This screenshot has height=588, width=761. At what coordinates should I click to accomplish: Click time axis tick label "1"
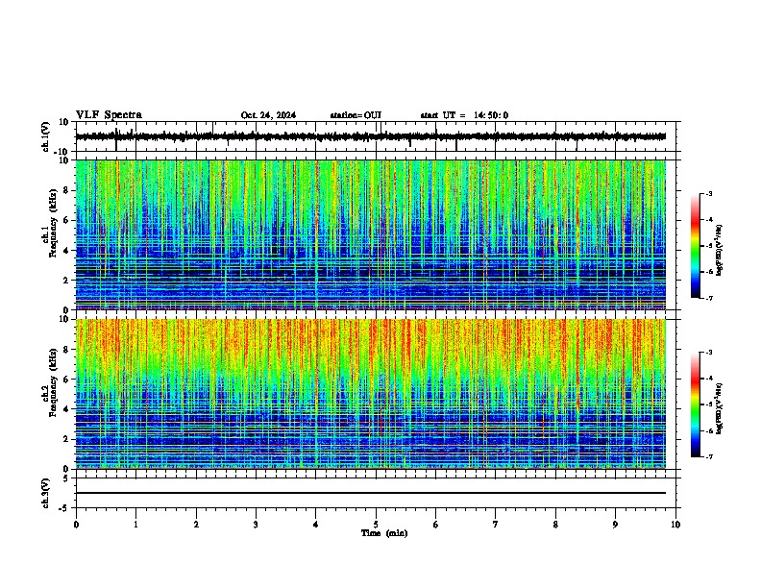(x=135, y=525)
